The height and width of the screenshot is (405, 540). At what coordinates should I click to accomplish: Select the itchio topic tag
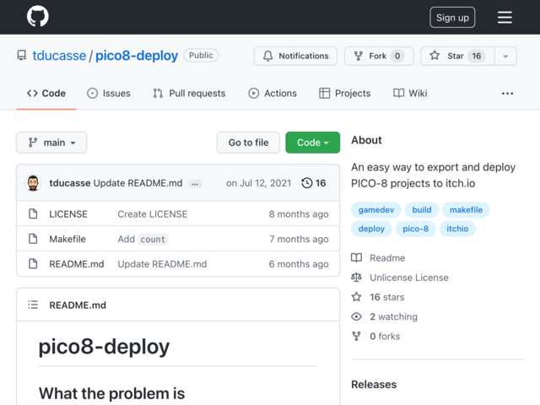[457, 229]
